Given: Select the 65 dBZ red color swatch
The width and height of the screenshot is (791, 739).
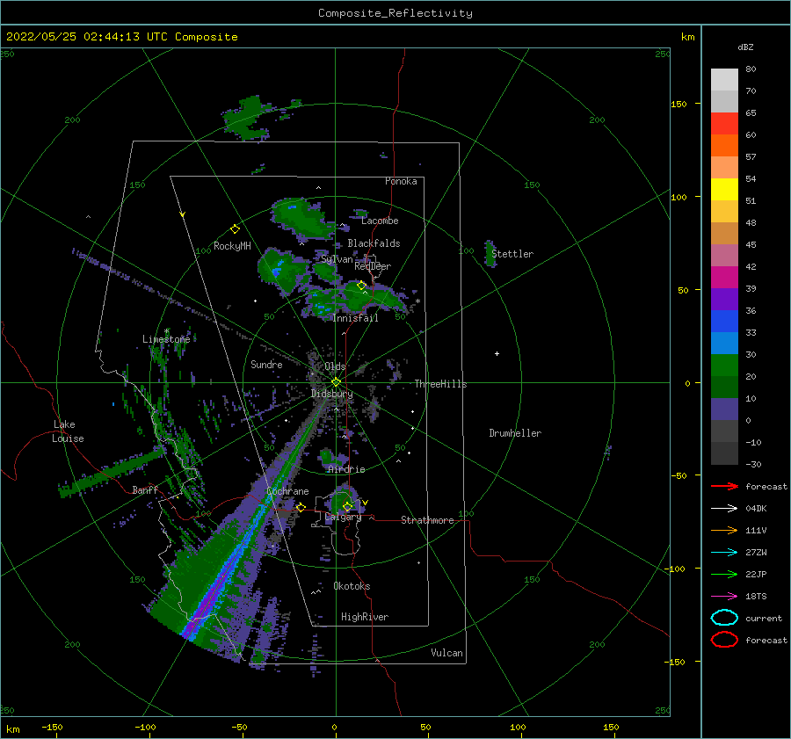Looking at the screenshot, I should point(724,123).
